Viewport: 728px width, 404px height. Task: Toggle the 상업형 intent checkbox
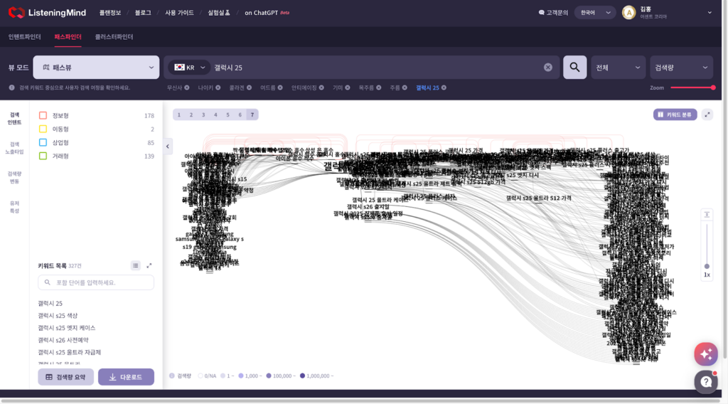click(x=43, y=142)
